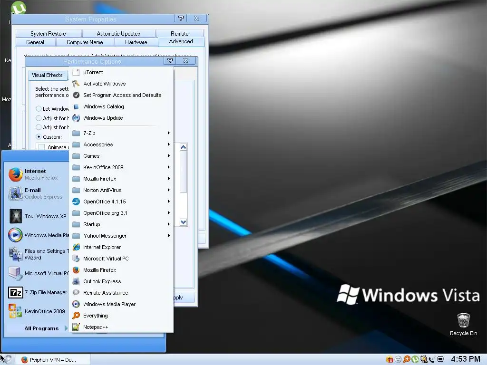
Task: Click System Properties help question button
Action: pyautogui.click(x=181, y=19)
